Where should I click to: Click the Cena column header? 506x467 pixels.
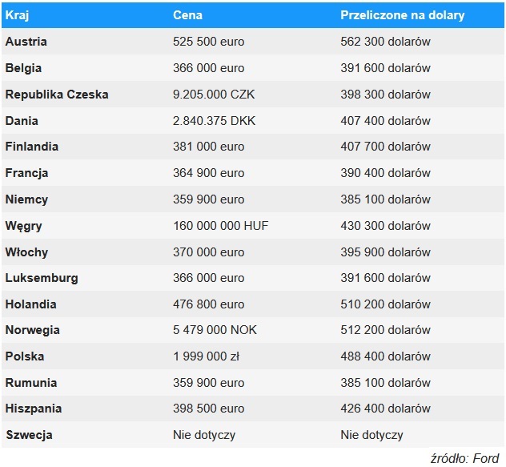[x=187, y=15]
